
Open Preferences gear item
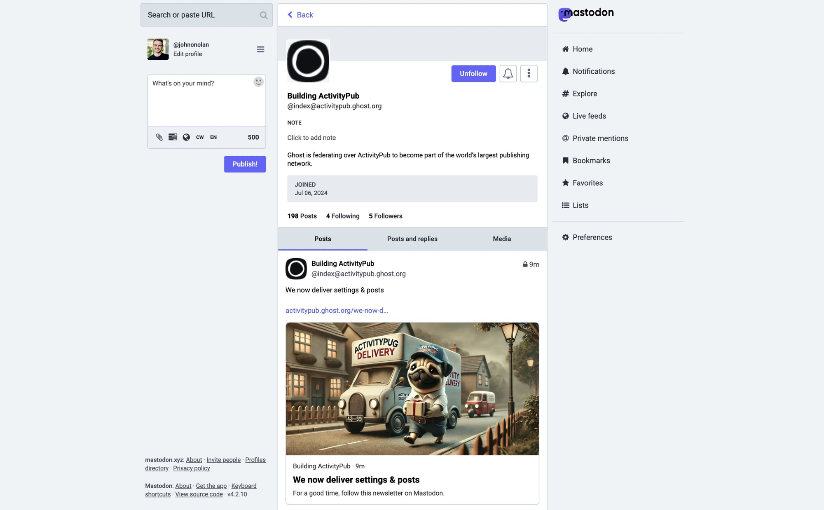pyautogui.click(x=592, y=237)
